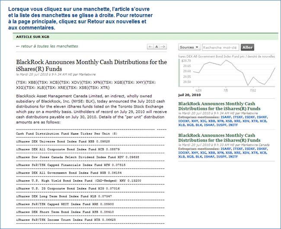Click ISHAF ticker under the 9 h 34 article

[209, 125]
